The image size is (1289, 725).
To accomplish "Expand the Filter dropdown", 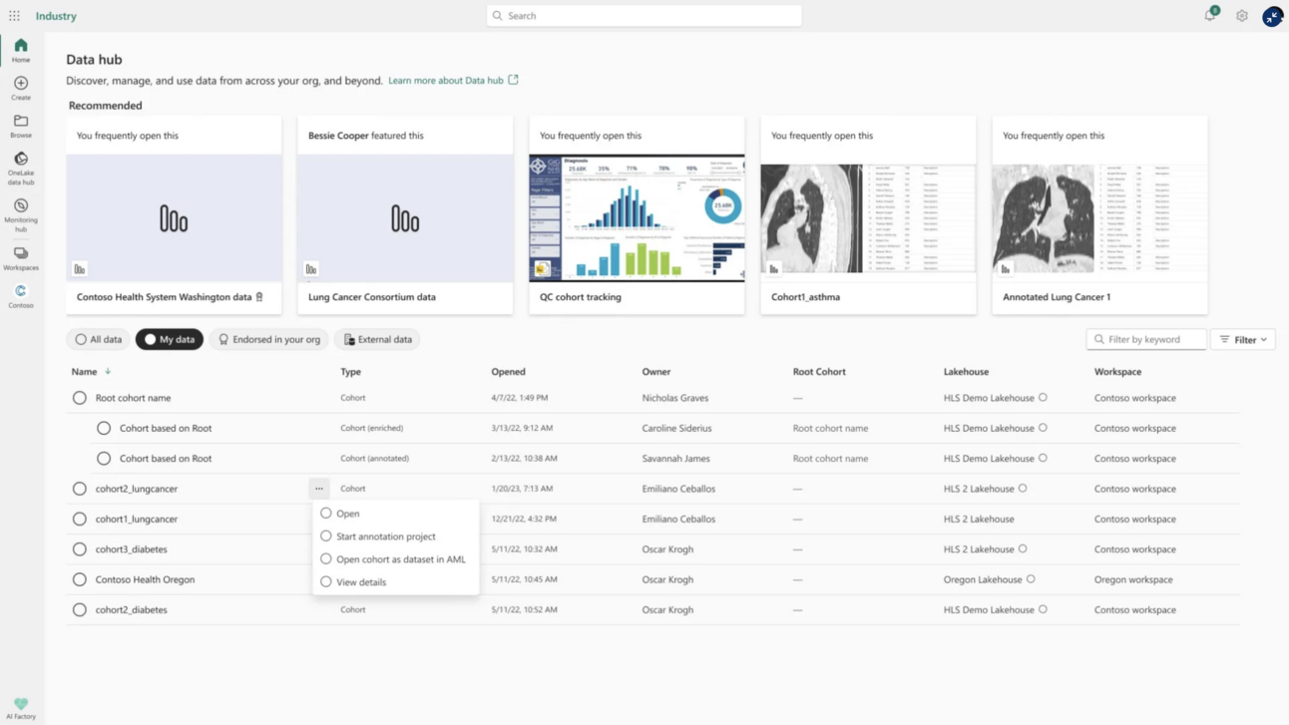I will 1243,339.
